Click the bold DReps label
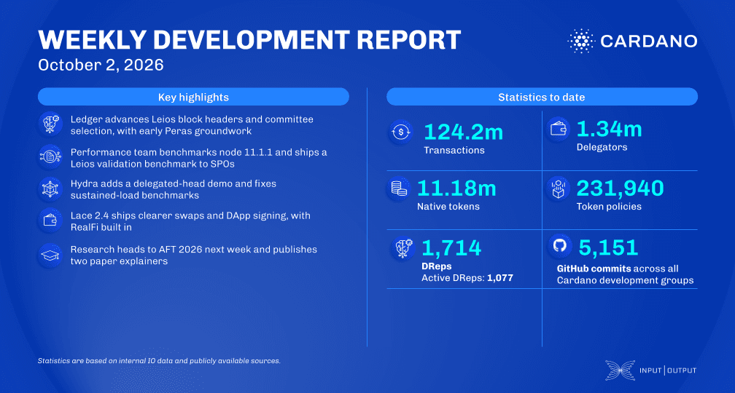735x393 pixels. [436, 266]
